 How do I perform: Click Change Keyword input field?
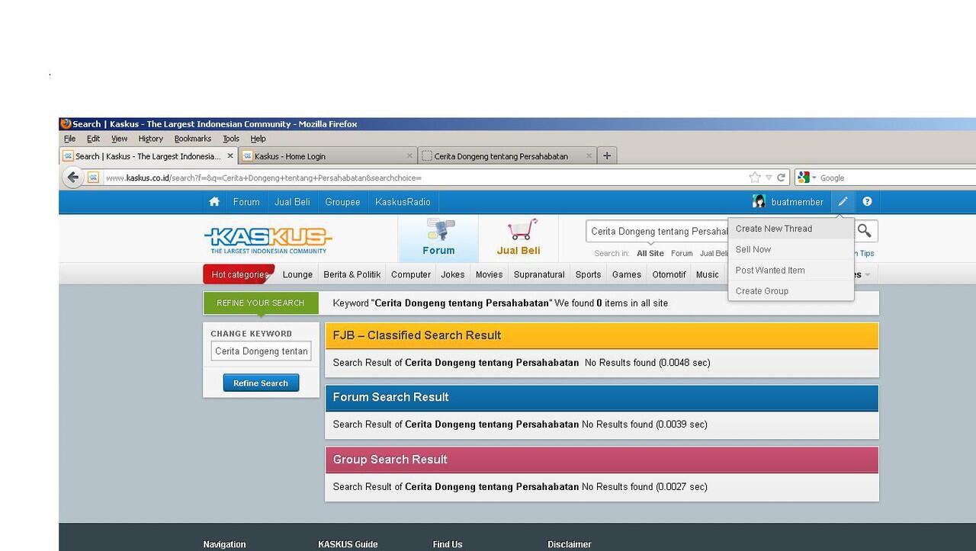click(261, 351)
